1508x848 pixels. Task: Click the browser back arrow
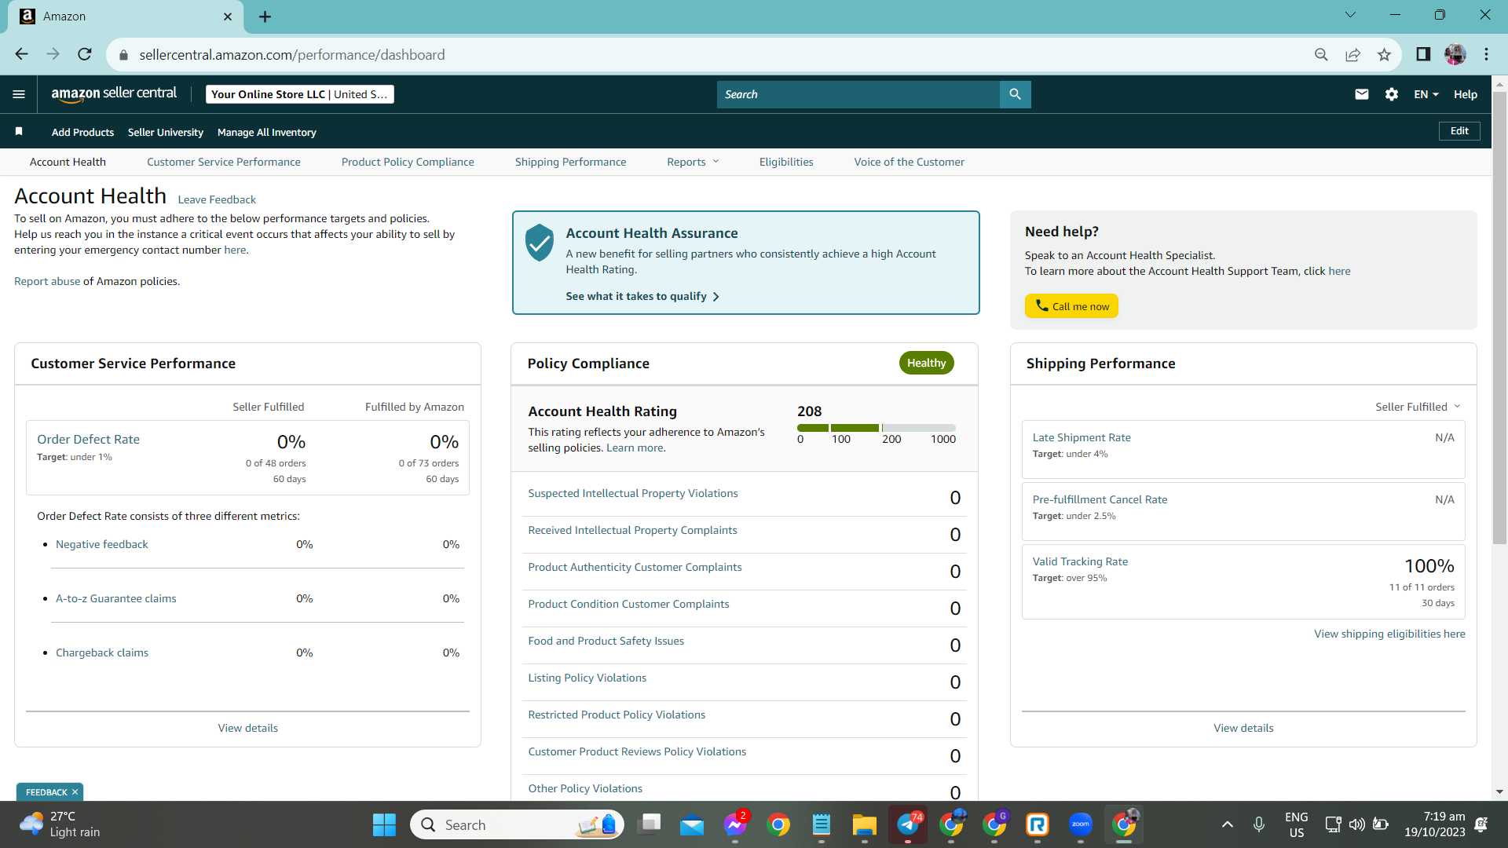(21, 54)
